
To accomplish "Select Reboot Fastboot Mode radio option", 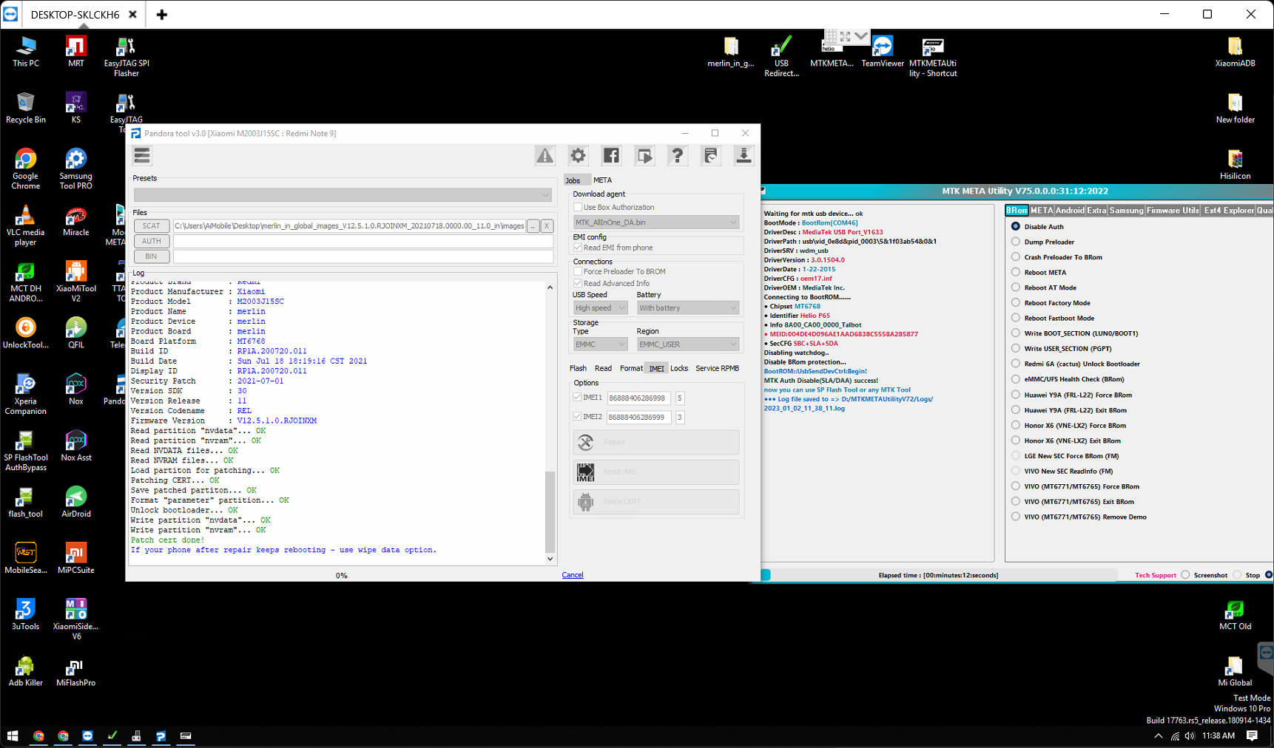I will click(1016, 318).
